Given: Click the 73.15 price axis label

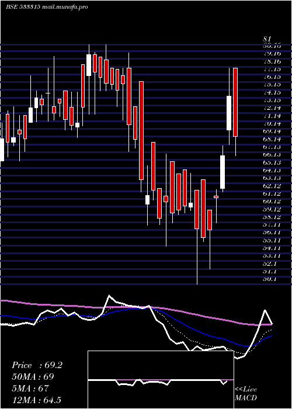Looking at the screenshot, I should (272, 100).
